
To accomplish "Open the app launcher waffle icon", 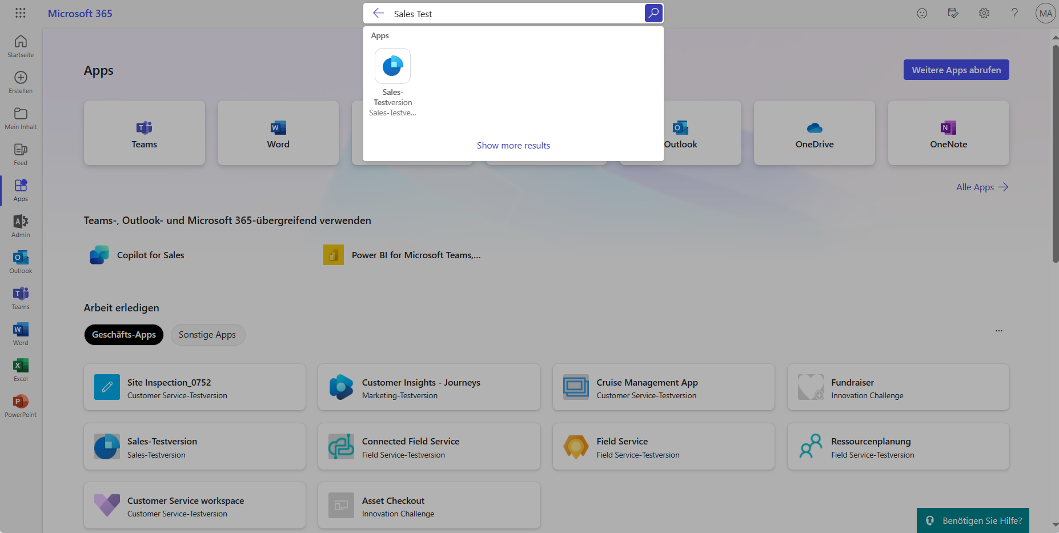I will [21, 13].
